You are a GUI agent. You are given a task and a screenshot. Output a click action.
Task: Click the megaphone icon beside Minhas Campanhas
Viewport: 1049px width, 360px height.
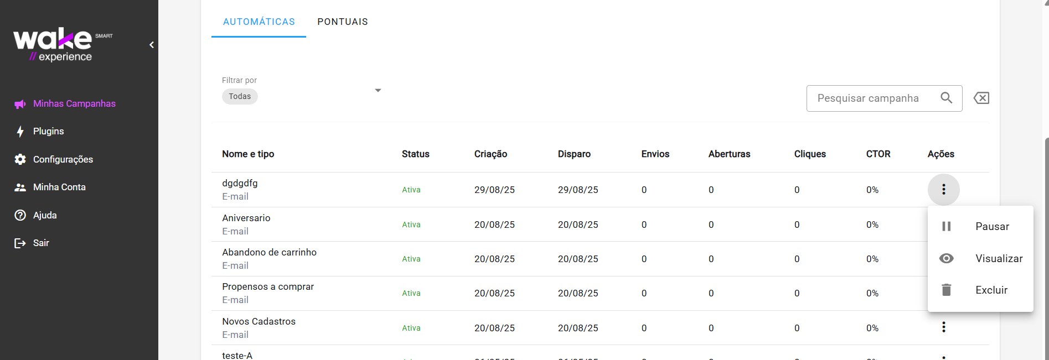coord(20,104)
